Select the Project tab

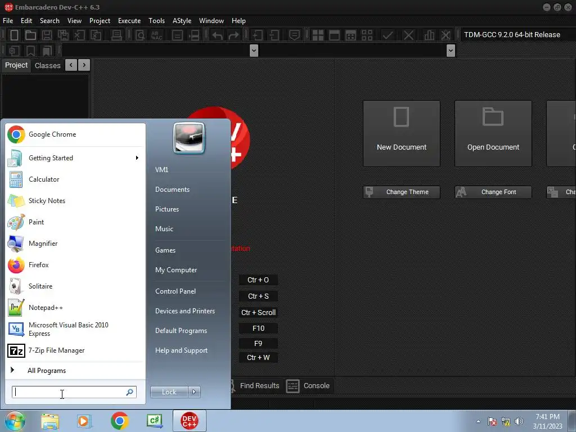tap(16, 65)
